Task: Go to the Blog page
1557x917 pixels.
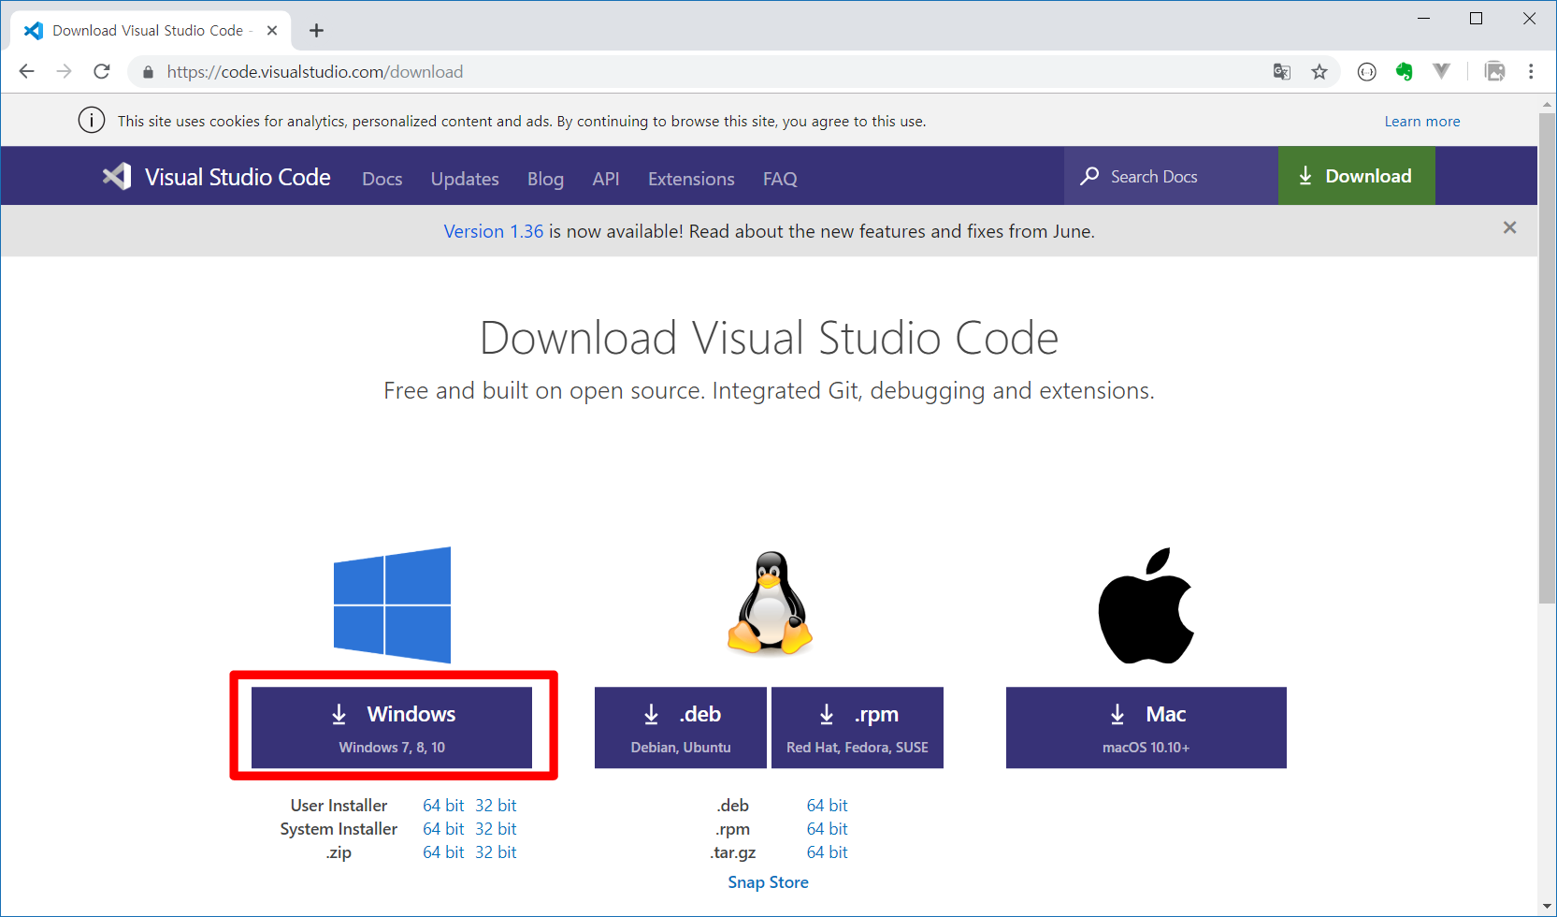Action: pos(545,179)
